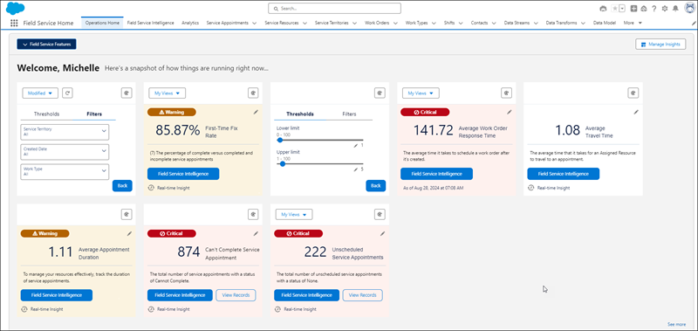698x331 pixels.
Task: Click into the global Search field
Action: 334,8
